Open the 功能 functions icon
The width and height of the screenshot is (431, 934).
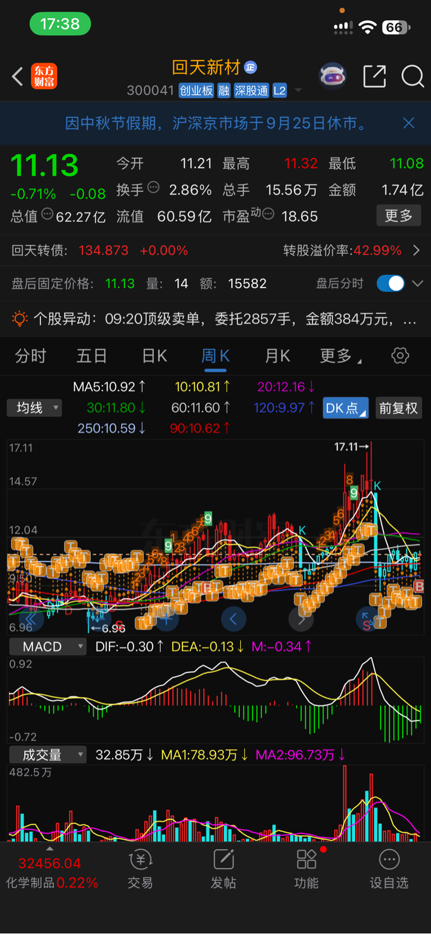coord(306,869)
